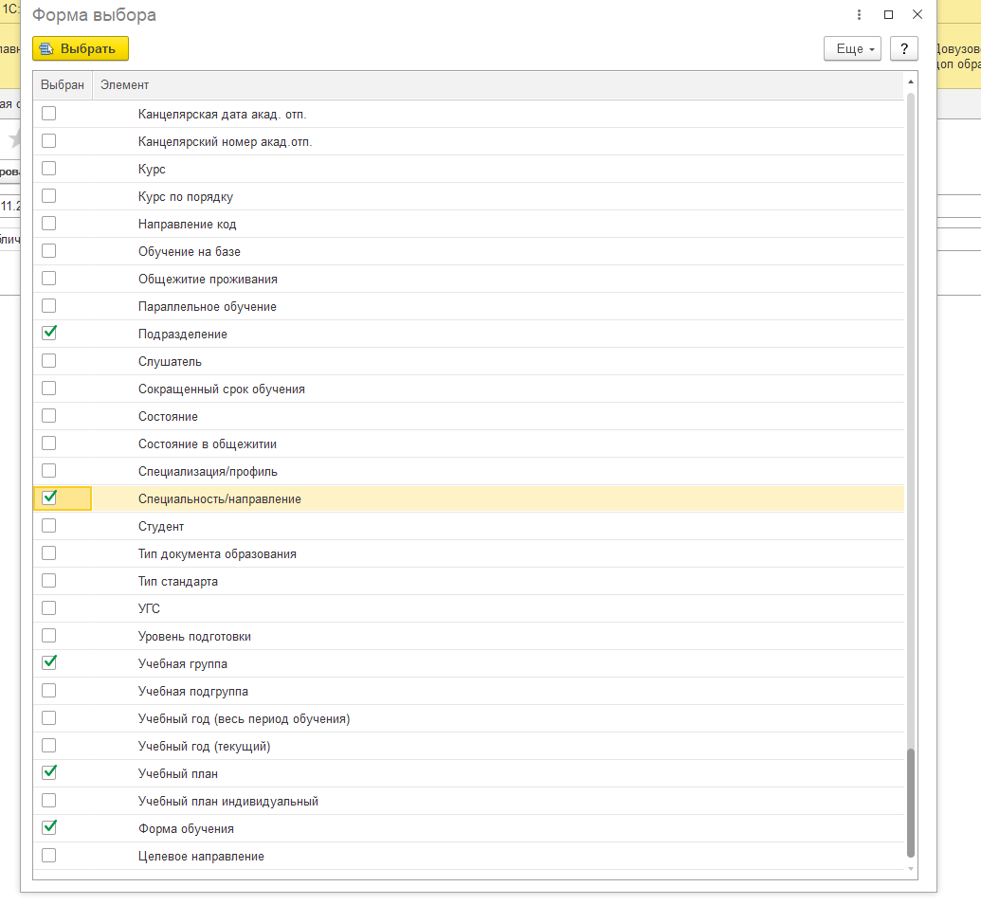Check the Целевое направление checkbox
Image resolution: width=981 pixels, height=905 pixels.
tap(49, 856)
